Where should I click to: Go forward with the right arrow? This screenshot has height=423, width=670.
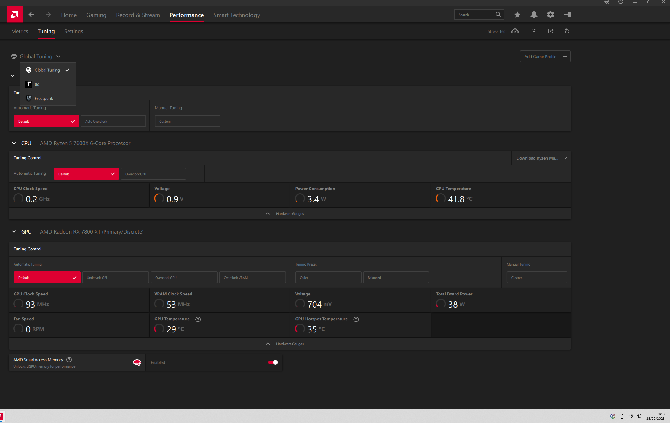click(x=48, y=15)
